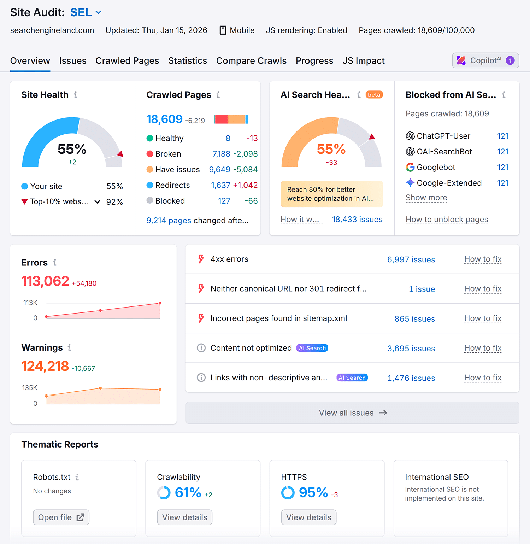
Task: Open the Copilot AI button
Action: pos(485,60)
